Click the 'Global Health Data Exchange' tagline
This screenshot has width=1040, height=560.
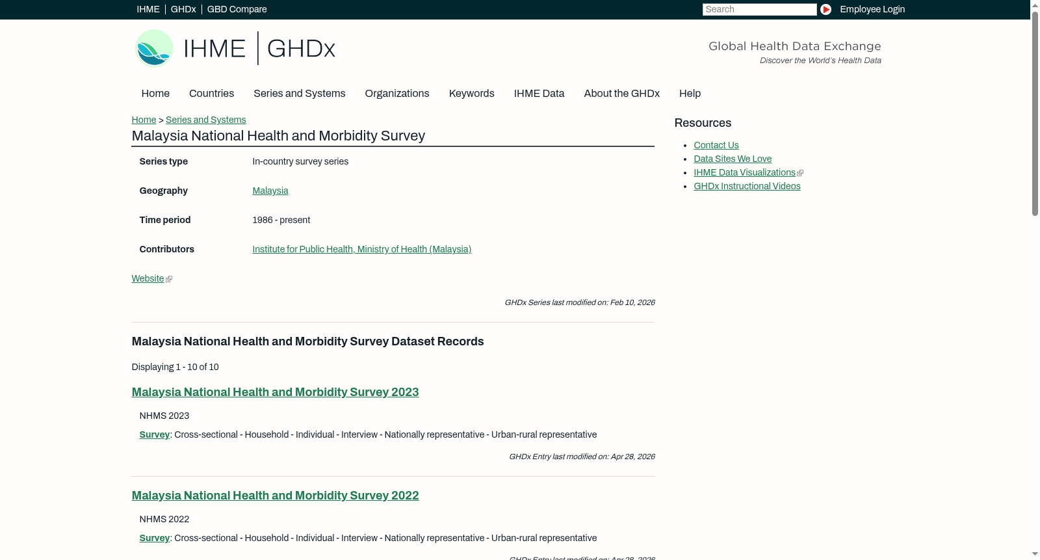[794, 46]
